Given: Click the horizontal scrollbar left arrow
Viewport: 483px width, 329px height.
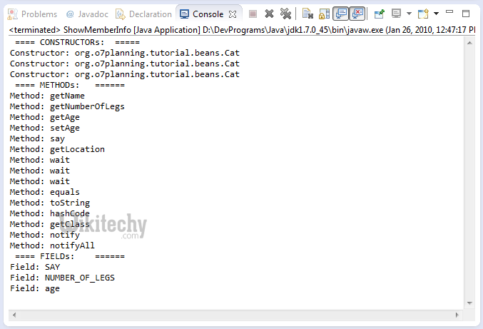Looking at the screenshot, I should [15, 315].
